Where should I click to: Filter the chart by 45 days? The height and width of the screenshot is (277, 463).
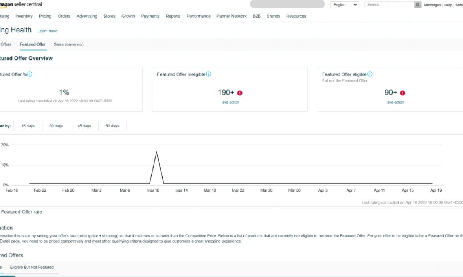click(84, 126)
